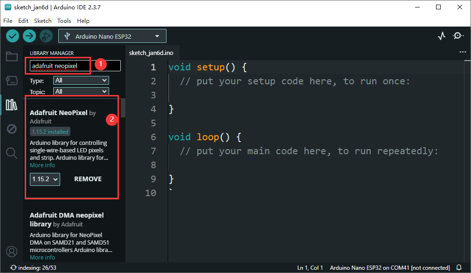Click the user account icon
Screen dimensions: 471x273
[12, 252]
